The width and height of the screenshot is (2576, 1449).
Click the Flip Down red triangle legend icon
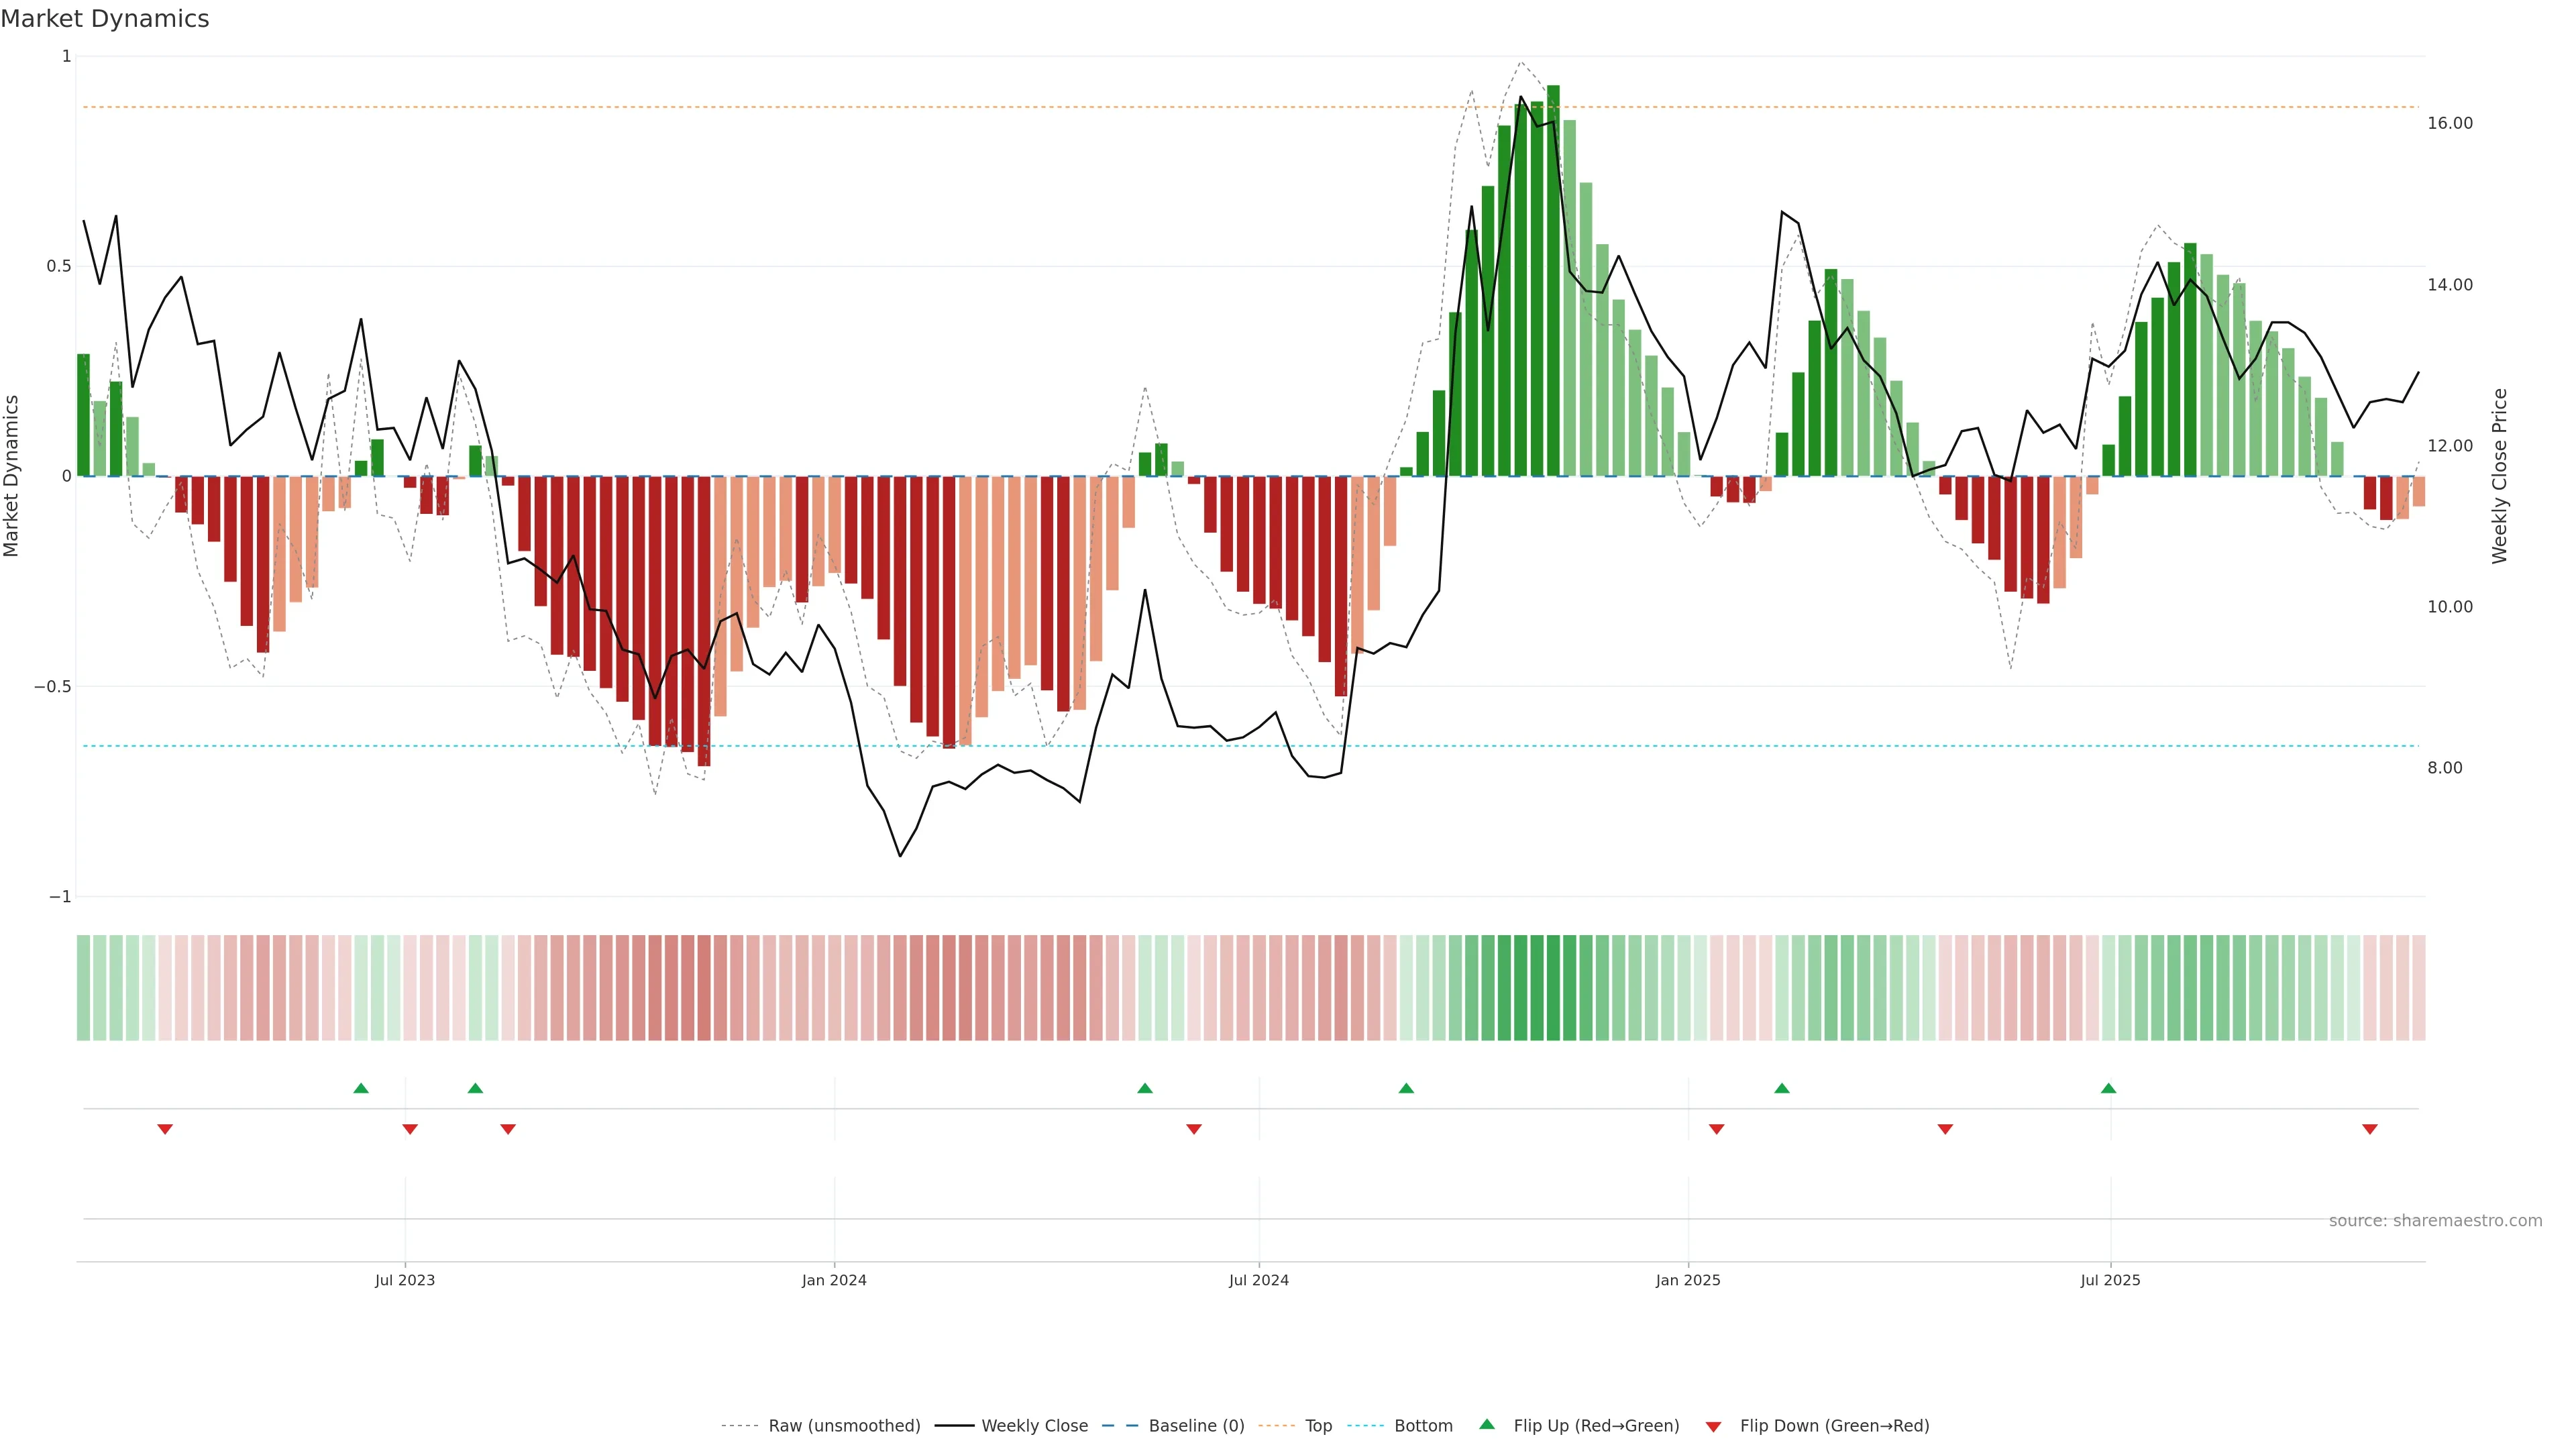pos(1713,1426)
